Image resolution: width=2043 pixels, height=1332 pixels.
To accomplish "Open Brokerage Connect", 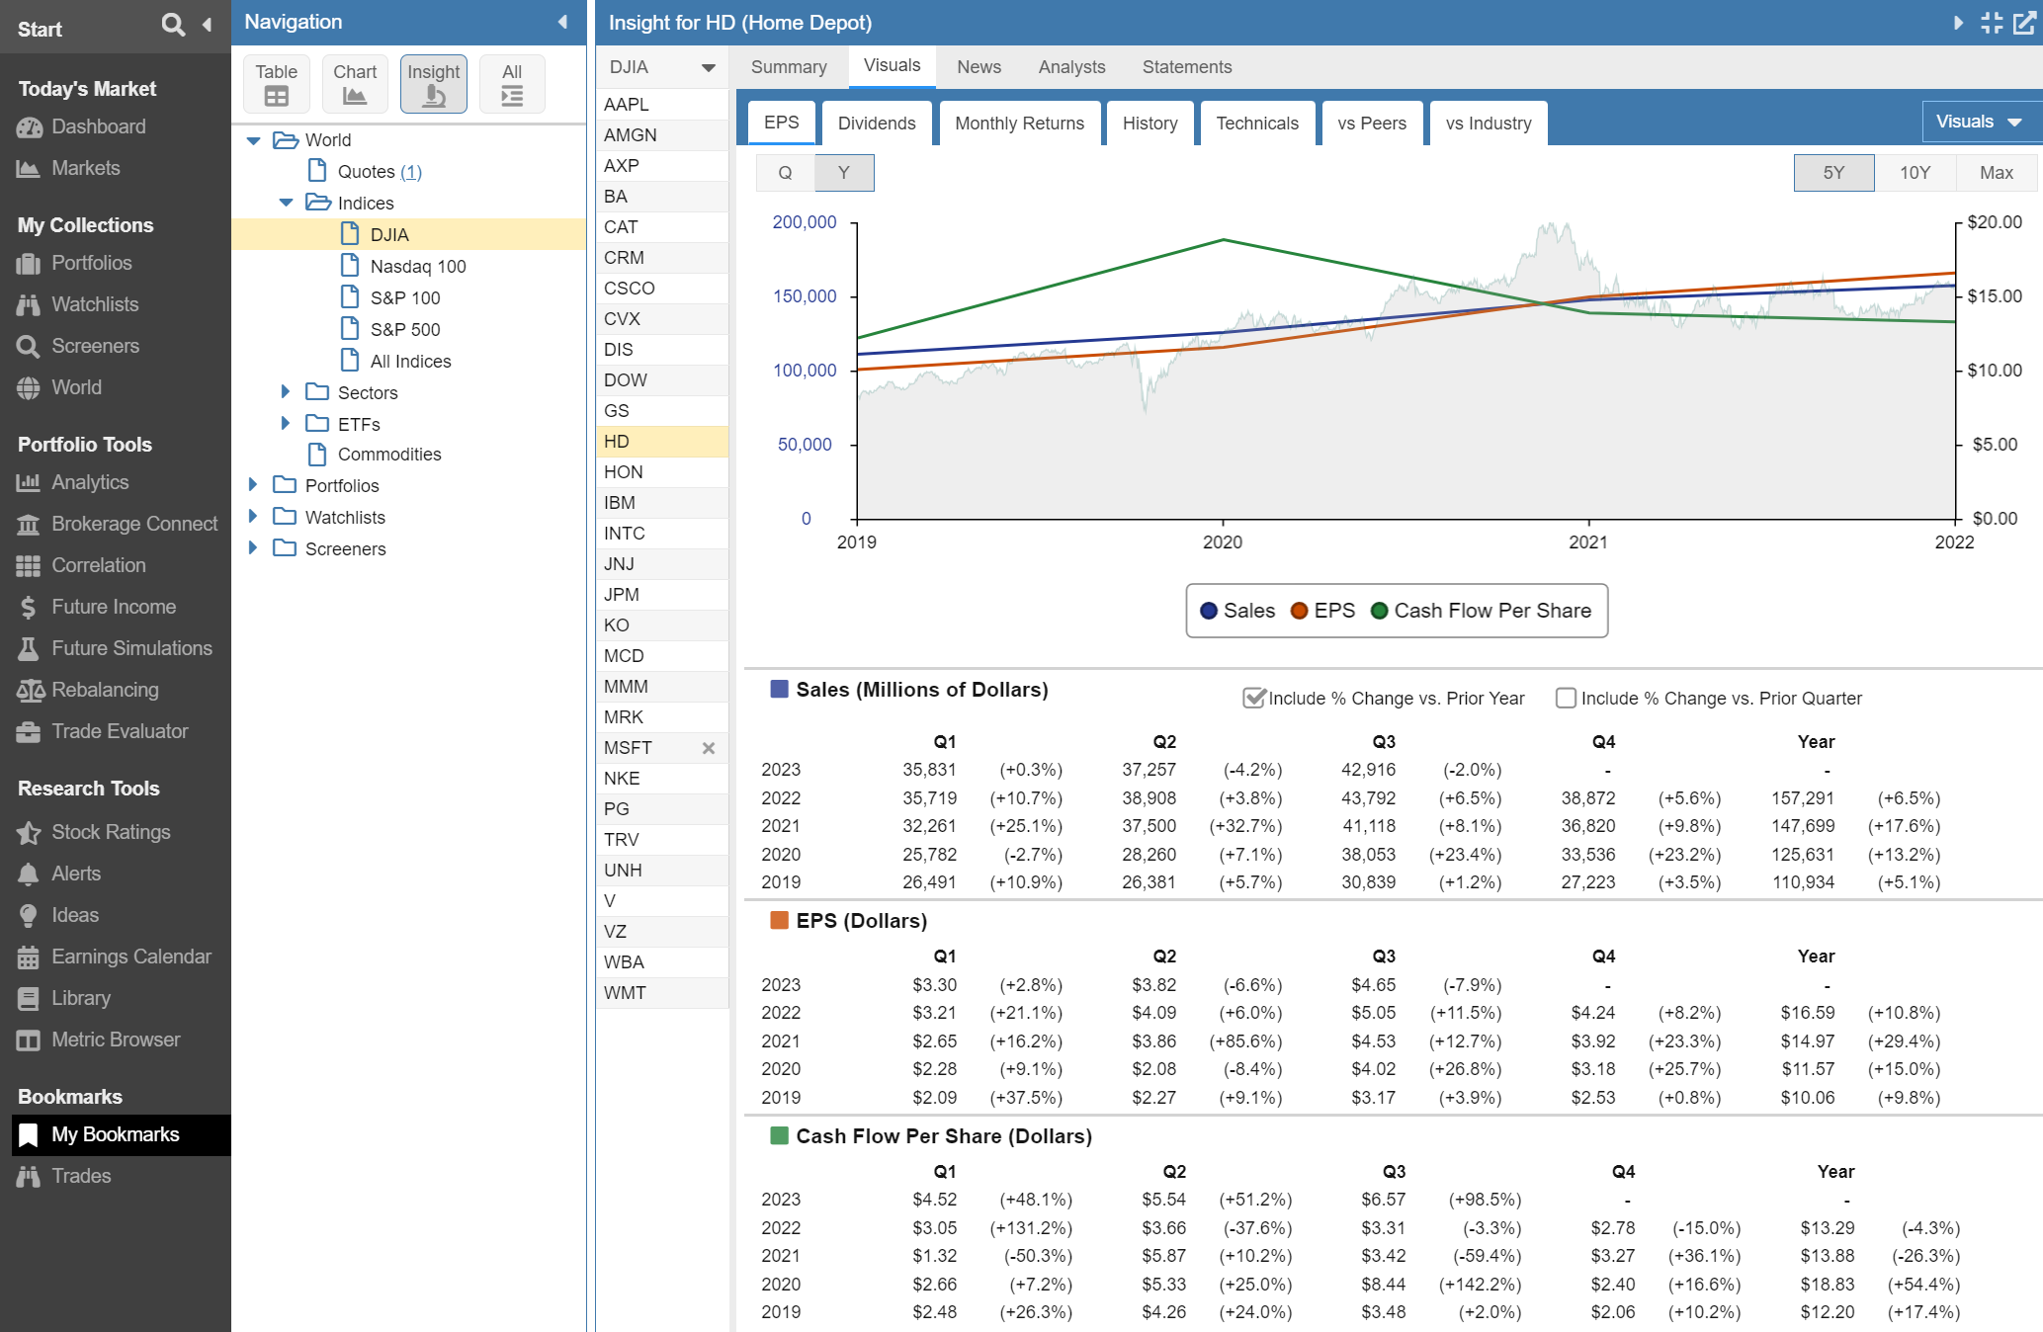I will coord(134,524).
